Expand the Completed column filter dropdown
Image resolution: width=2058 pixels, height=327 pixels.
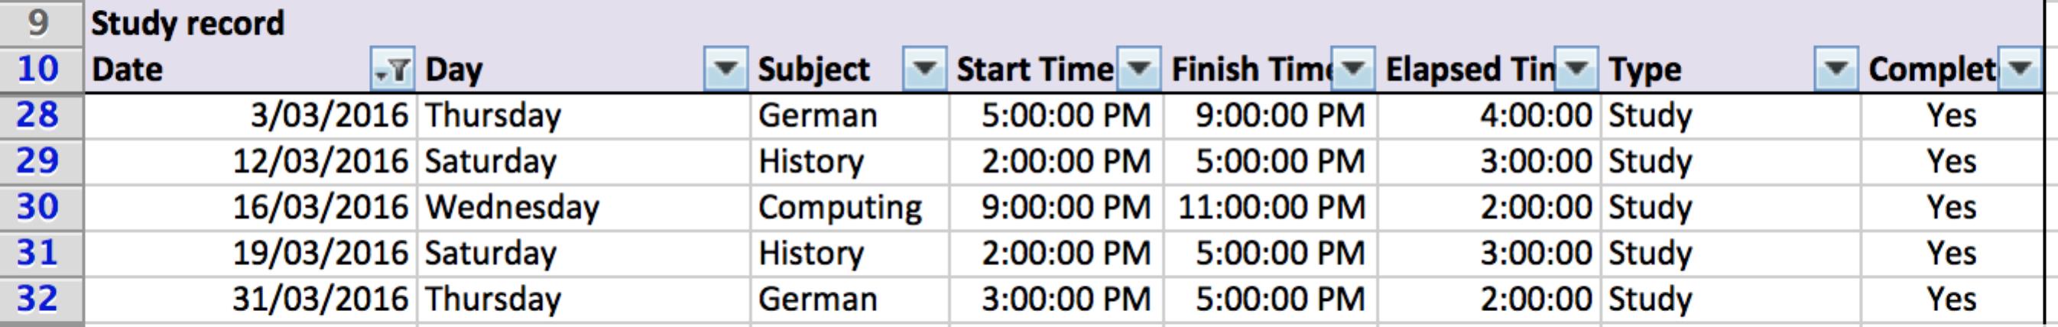(x=2019, y=70)
